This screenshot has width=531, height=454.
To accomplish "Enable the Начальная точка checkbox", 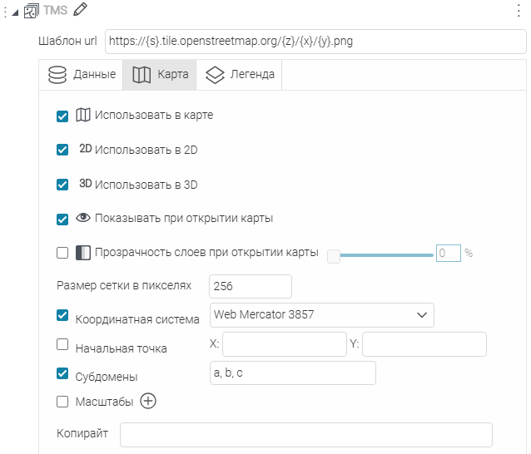I will [62, 344].
